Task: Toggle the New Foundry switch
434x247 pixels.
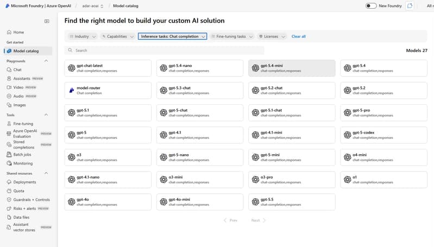Action: (371, 6)
